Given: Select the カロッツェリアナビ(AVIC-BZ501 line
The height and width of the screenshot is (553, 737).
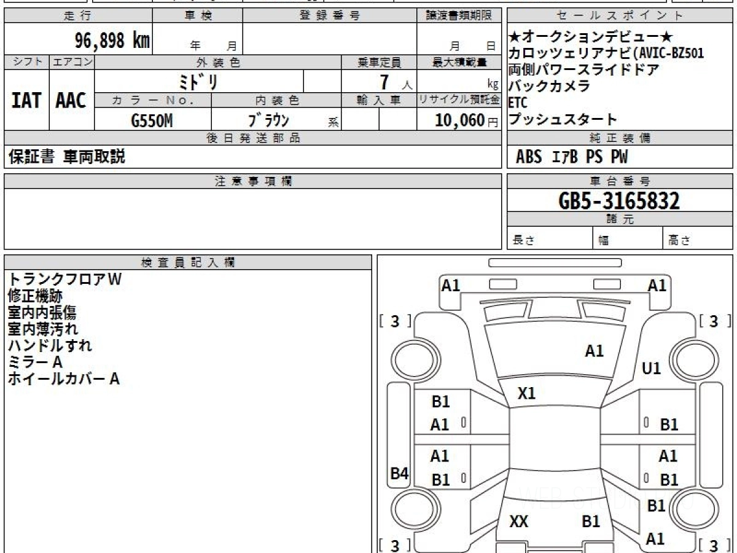Looking at the screenshot, I should (606, 53).
